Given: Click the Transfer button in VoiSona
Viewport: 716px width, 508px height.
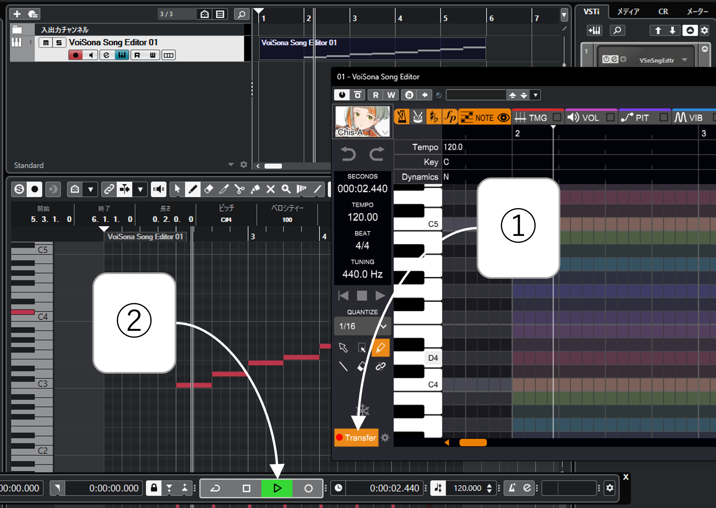Looking at the screenshot, I should (x=356, y=438).
